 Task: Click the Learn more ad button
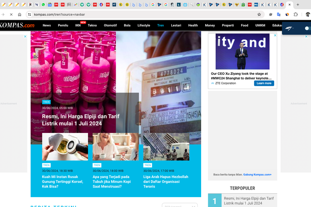pos(264,83)
